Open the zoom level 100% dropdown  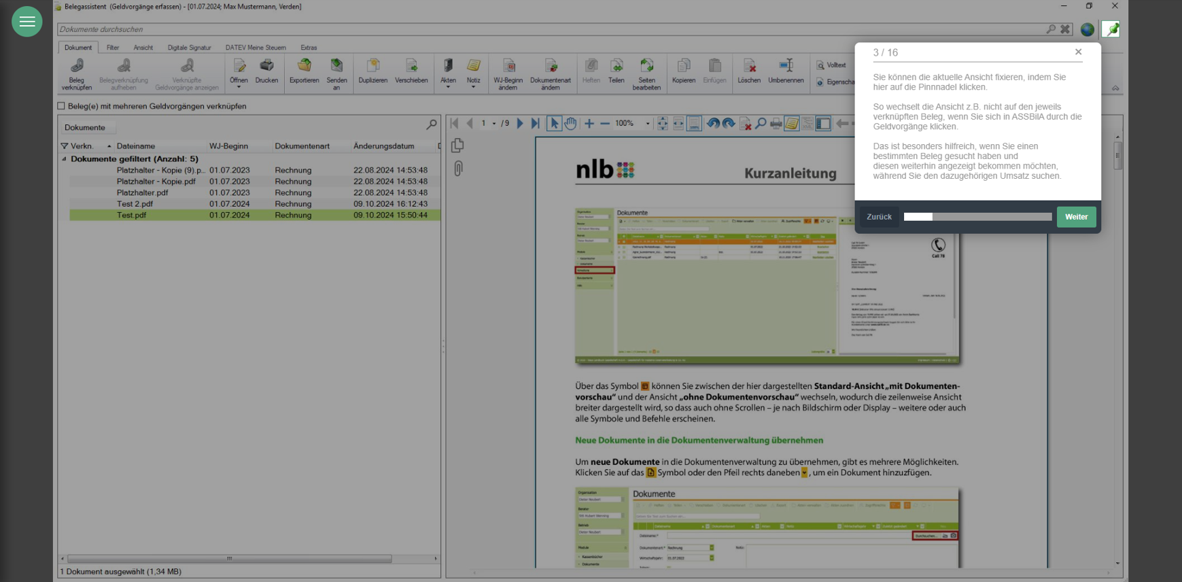click(x=647, y=124)
